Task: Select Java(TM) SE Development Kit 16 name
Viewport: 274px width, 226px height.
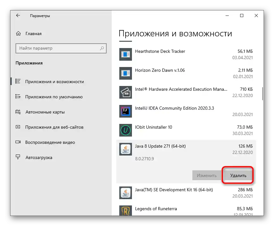Action: point(174,190)
